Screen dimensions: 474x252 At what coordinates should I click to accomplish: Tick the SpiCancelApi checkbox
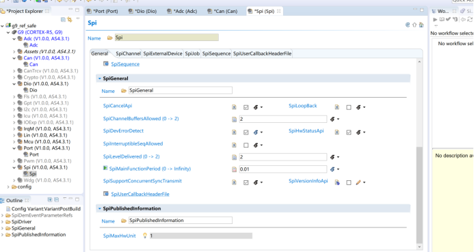point(246,107)
